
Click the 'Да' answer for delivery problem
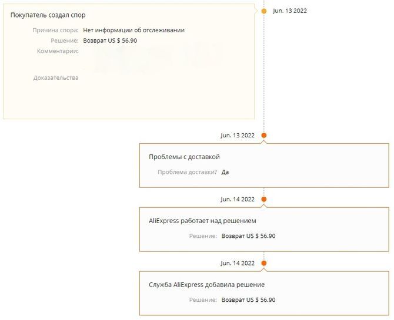click(x=225, y=172)
